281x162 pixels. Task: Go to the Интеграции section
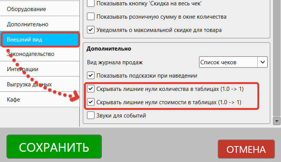tap(22, 69)
